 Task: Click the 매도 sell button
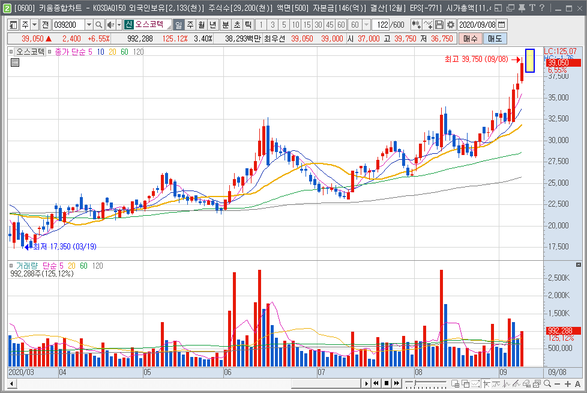coord(495,38)
